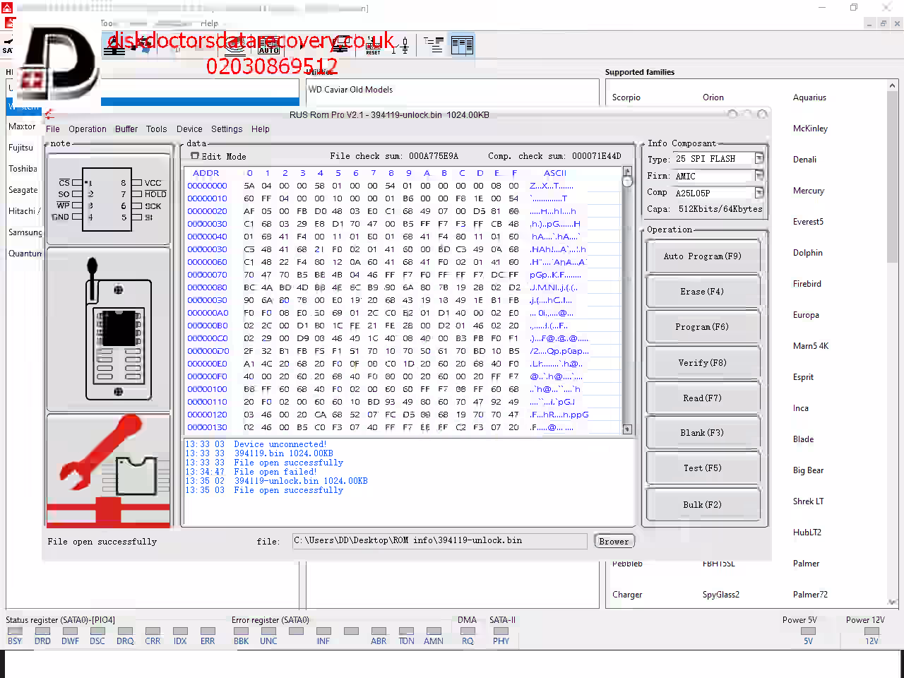Select WD Caviar Old Models utility
The height and width of the screenshot is (678, 904).
click(350, 90)
